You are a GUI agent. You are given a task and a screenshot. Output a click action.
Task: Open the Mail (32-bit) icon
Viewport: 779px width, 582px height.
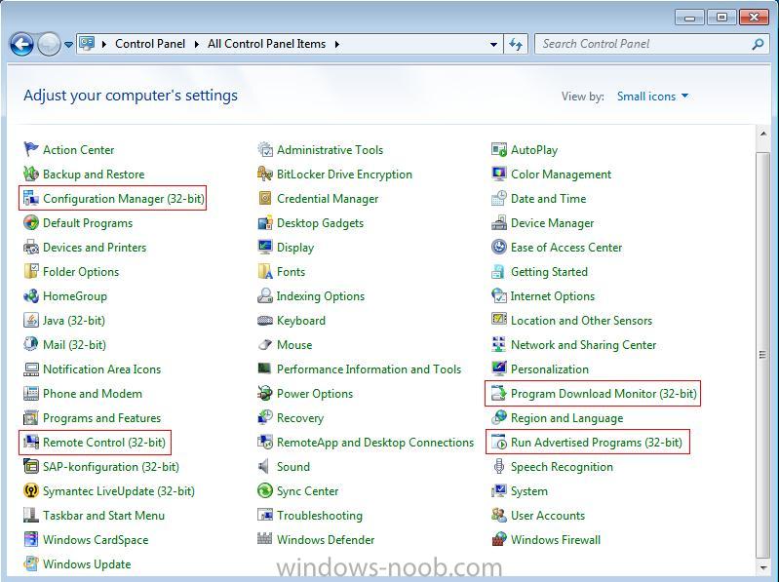[x=31, y=344]
